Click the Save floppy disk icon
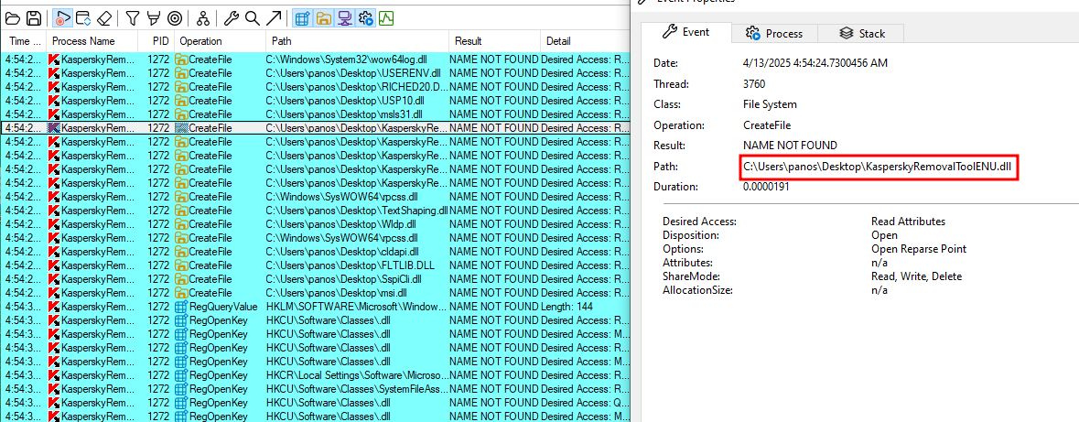Screen dimensions: 1079x422 33,18
